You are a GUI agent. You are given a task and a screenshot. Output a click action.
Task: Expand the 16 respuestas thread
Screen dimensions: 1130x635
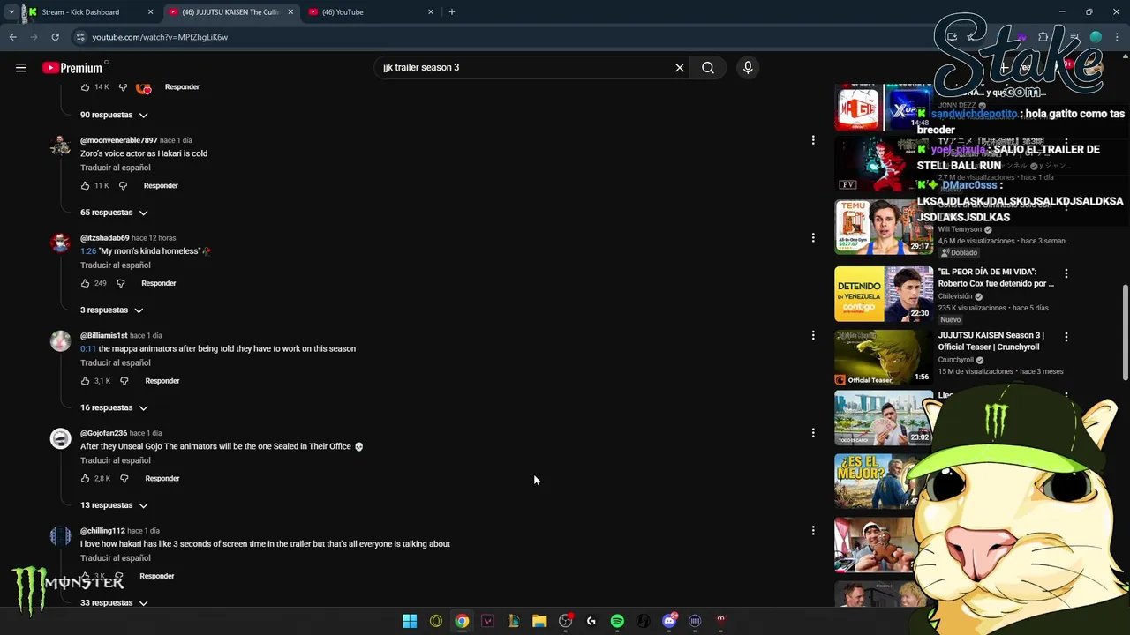[114, 407]
